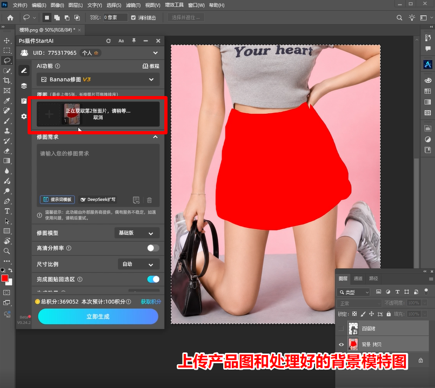Open the 滤镜(T) menu
This screenshot has height=388, width=435.
point(133,5)
